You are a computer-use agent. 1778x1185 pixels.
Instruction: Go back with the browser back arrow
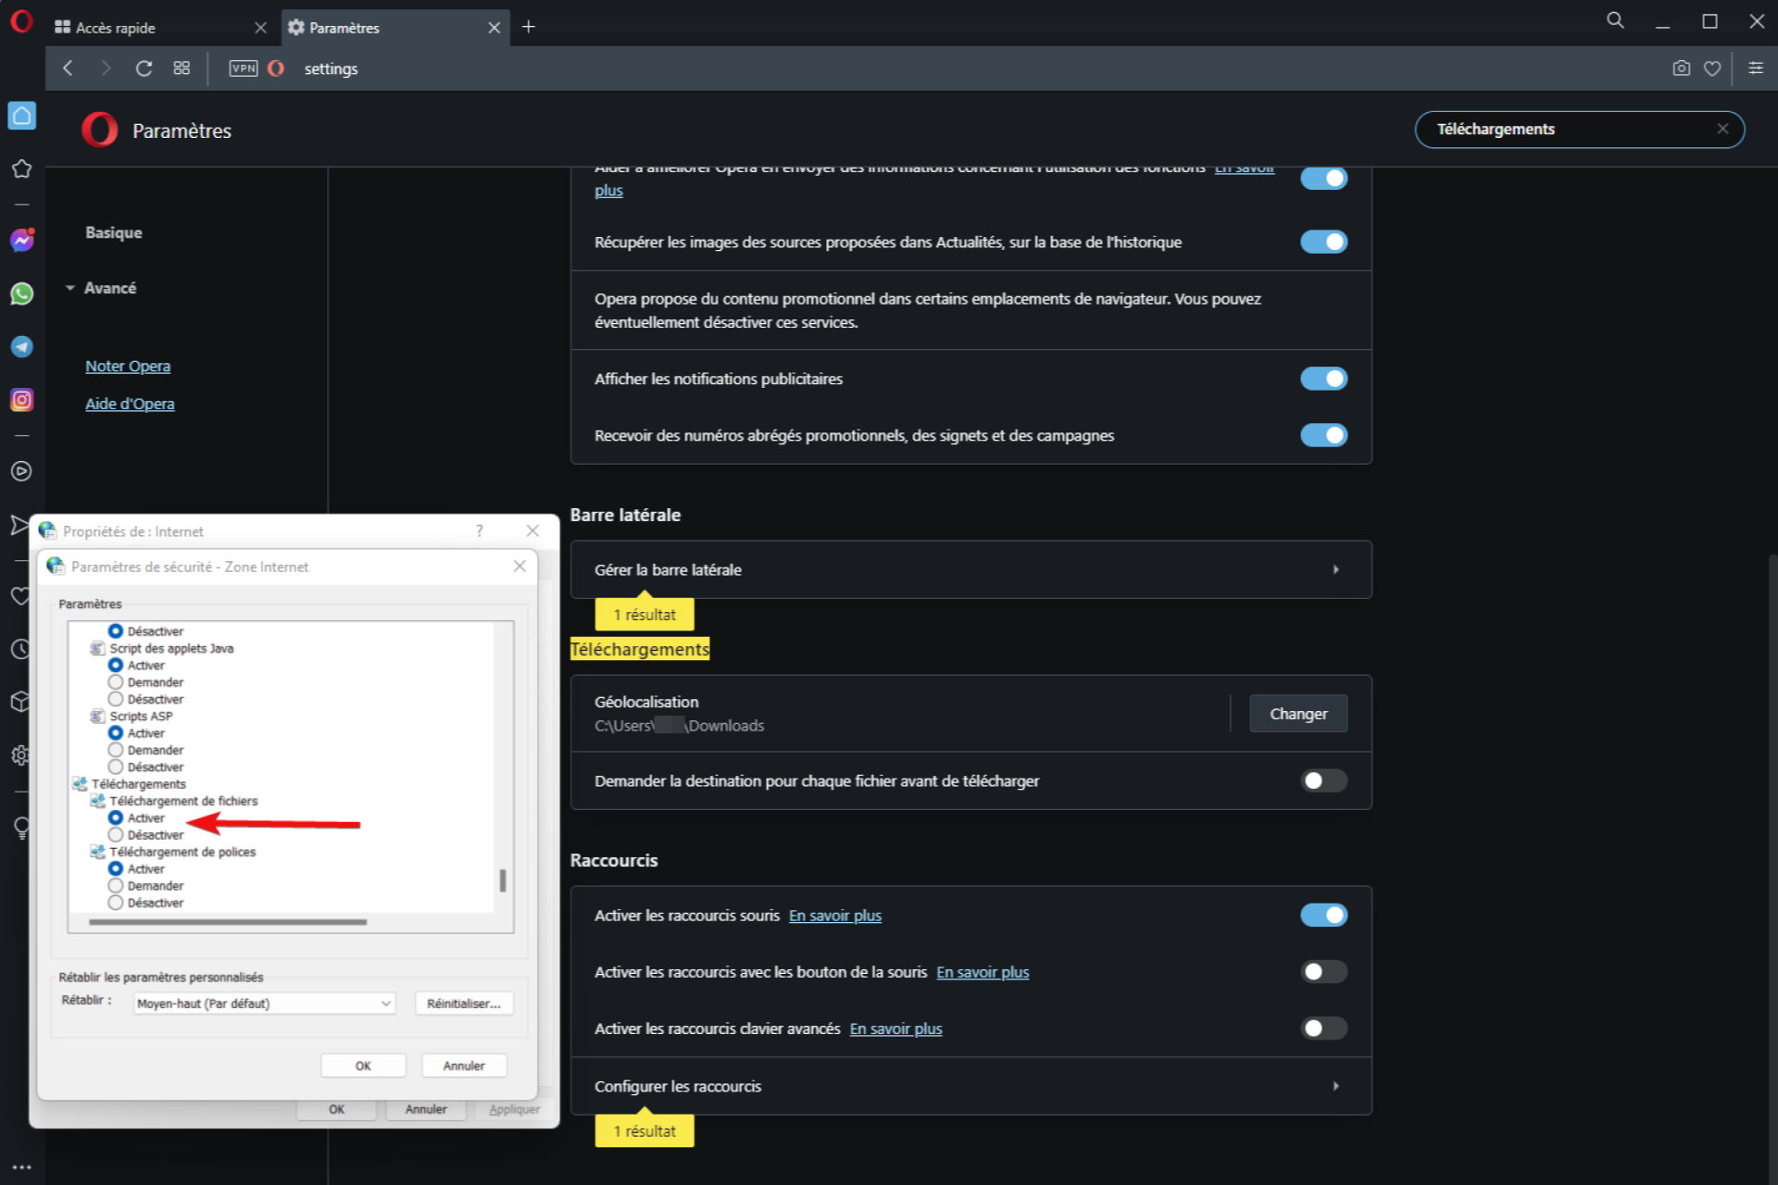(68, 69)
